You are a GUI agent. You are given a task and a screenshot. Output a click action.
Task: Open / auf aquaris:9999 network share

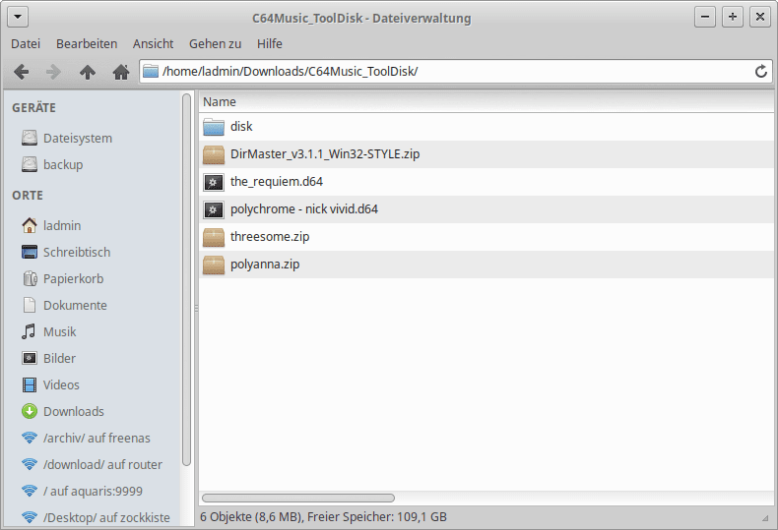point(93,492)
